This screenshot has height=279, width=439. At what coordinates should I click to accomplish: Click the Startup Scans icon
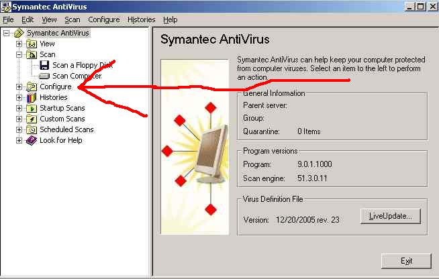(x=32, y=108)
